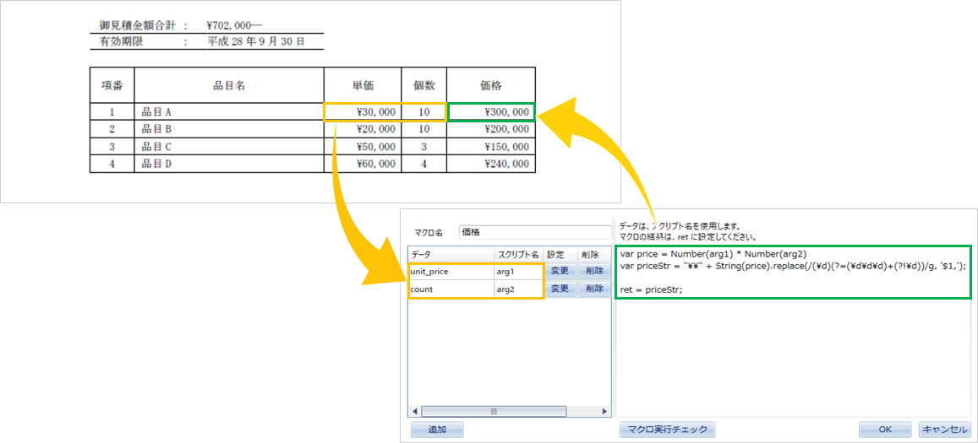Click the ¥50,000 unit price cell
The height and width of the screenshot is (443, 978).
point(363,147)
